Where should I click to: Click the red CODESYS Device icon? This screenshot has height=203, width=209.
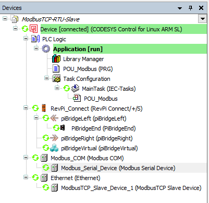[x=34, y=29]
